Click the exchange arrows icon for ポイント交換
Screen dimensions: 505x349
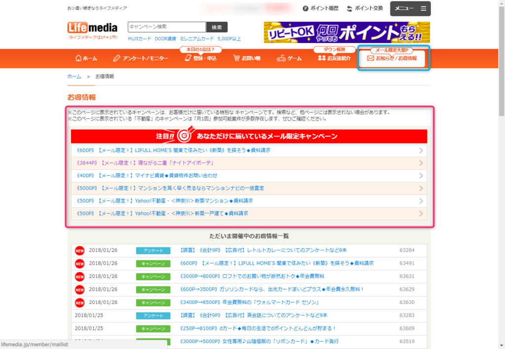pos(350,9)
